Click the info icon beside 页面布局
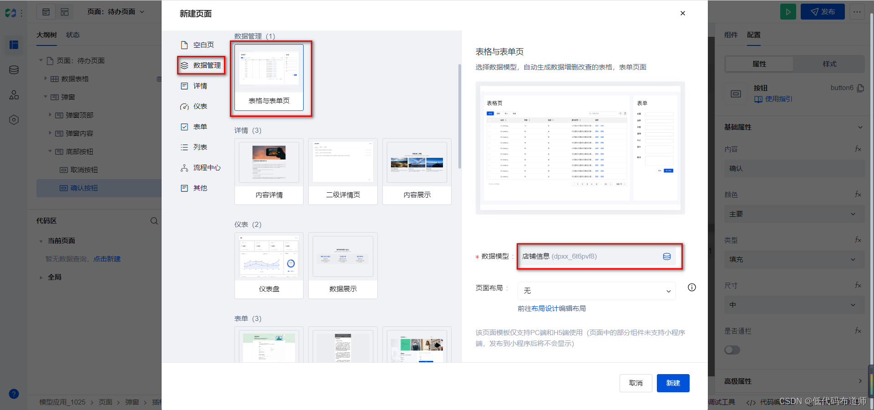 click(x=692, y=287)
